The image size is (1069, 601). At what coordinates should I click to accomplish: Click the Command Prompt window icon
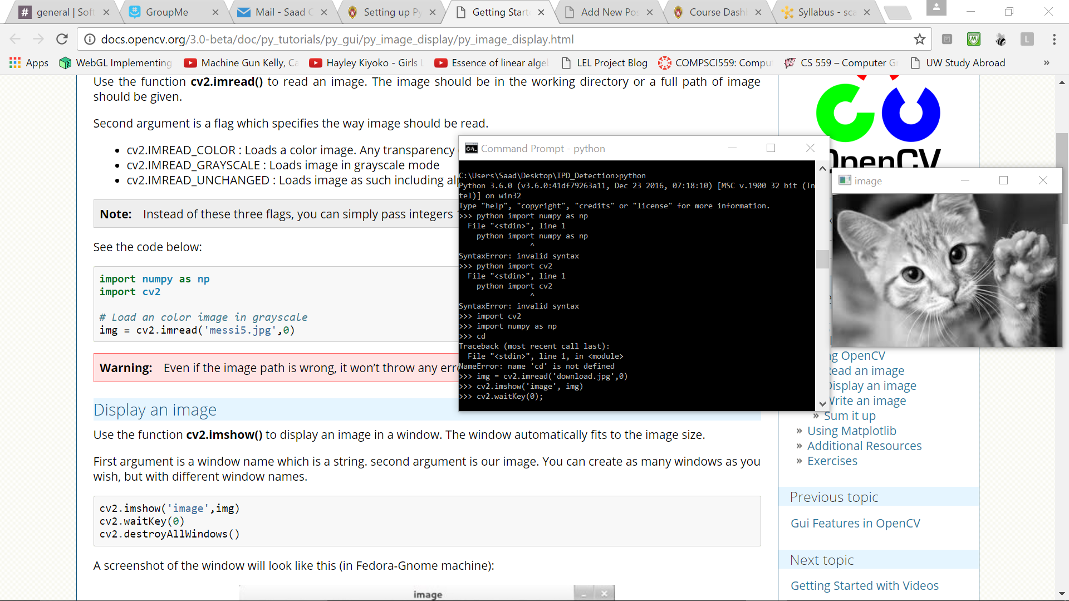coord(471,148)
